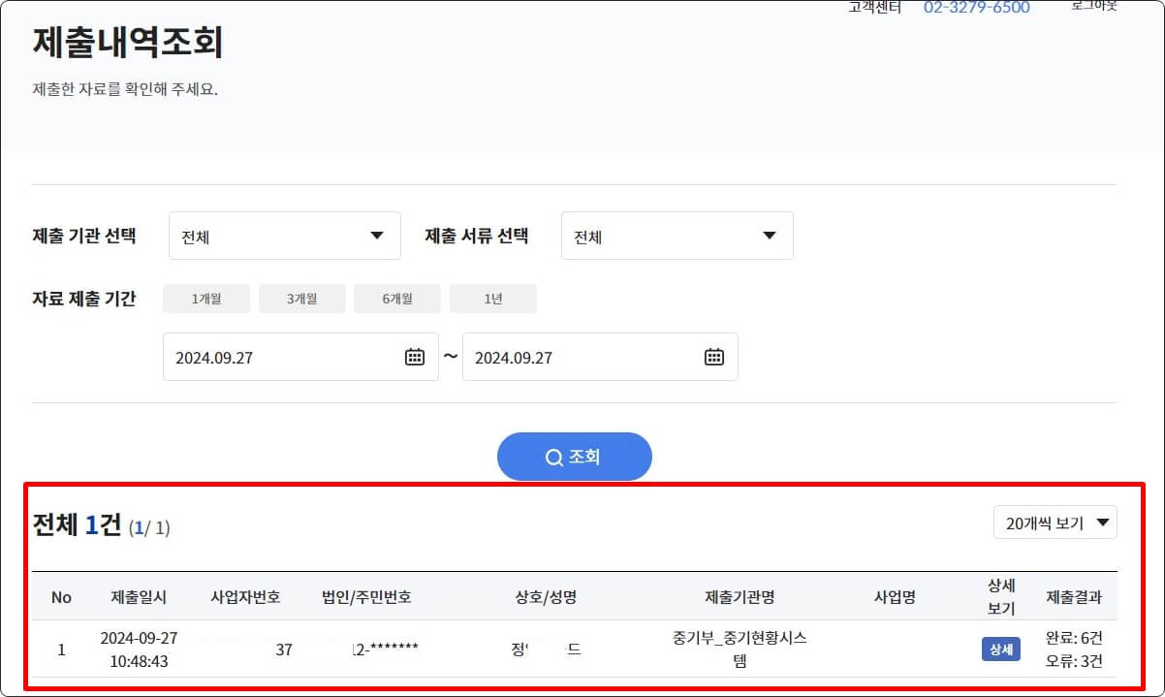The width and height of the screenshot is (1165, 697).
Task: Open the calendar icon for the start date
Action: (x=415, y=357)
